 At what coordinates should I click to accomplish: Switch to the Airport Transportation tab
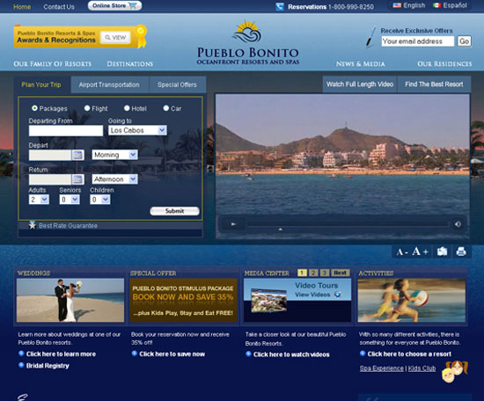coord(109,84)
